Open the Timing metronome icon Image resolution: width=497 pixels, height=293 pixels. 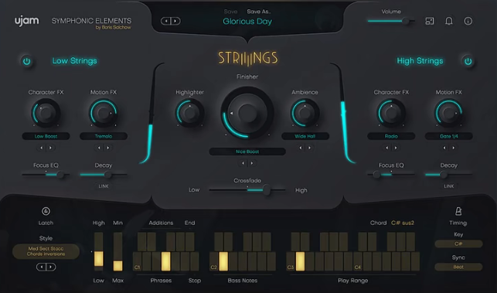(458, 211)
